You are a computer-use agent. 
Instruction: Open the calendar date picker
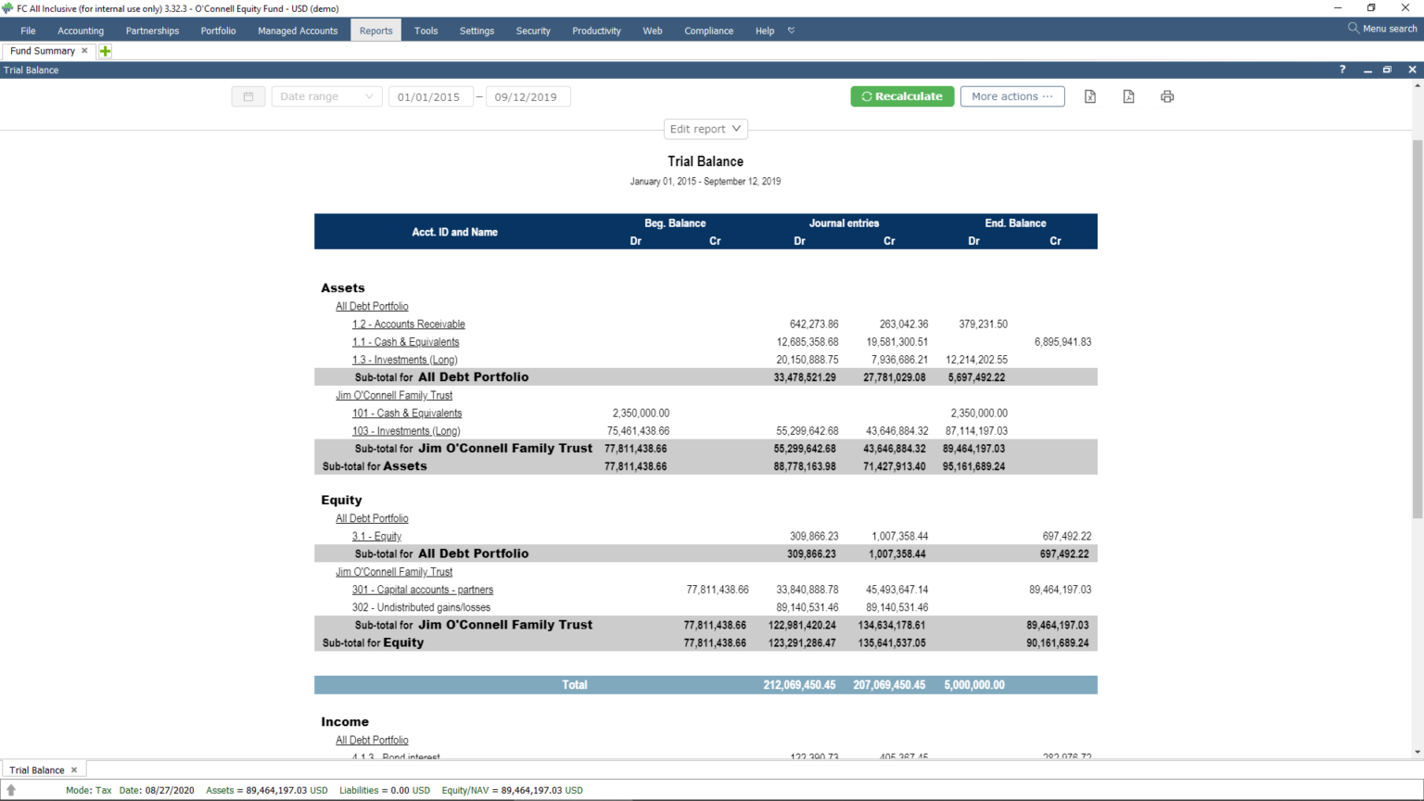(x=248, y=95)
